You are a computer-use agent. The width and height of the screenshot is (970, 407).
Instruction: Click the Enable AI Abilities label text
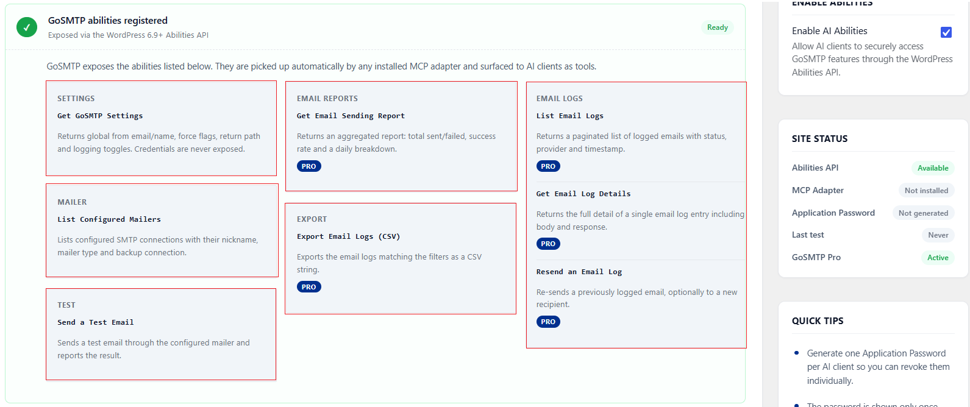pyautogui.click(x=829, y=31)
